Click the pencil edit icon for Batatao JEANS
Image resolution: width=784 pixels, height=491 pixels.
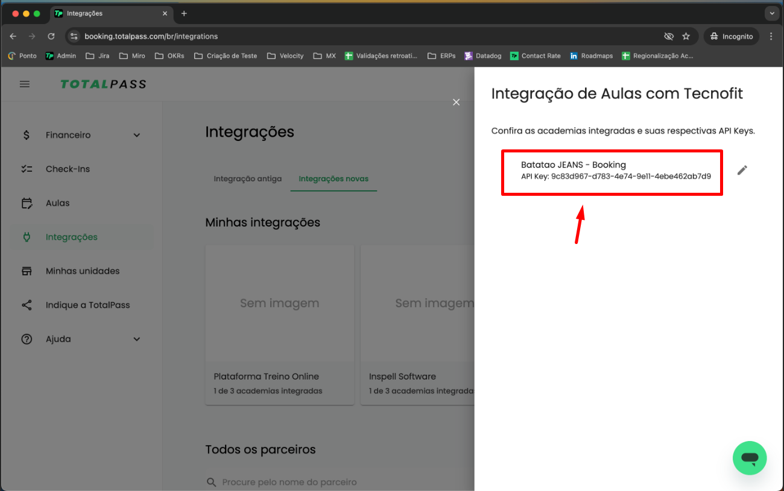[x=742, y=170]
